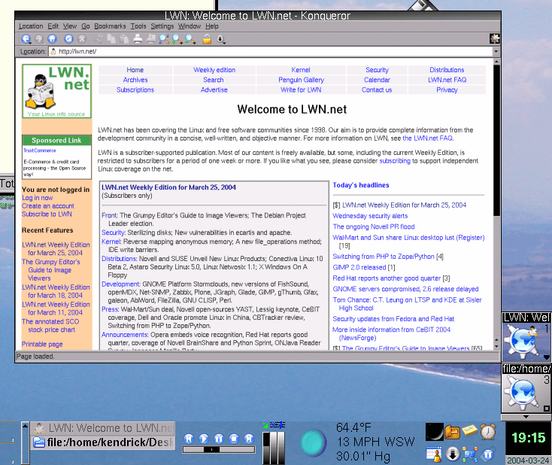Open the Kernel navigation link
Image resolution: width=552 pixels, height=465 pixels.
(x=301, y=70)
